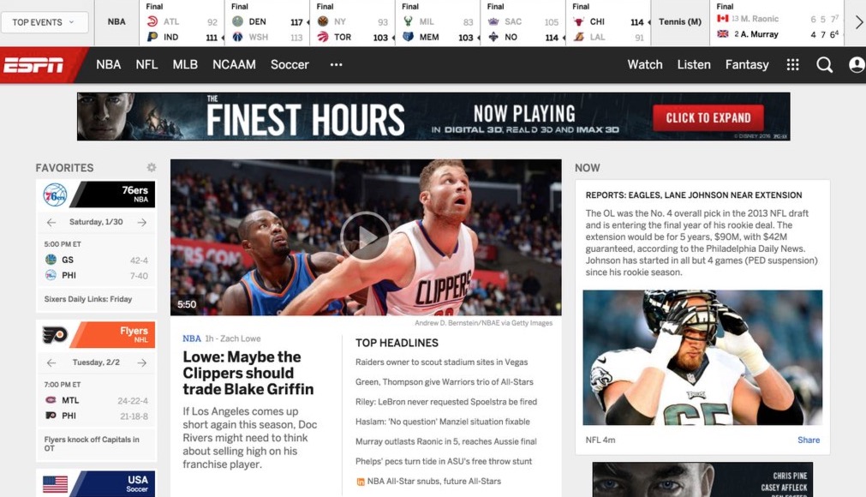Click the USA flag icon

55,484
